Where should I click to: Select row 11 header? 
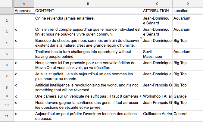click(x=7, y=116)
